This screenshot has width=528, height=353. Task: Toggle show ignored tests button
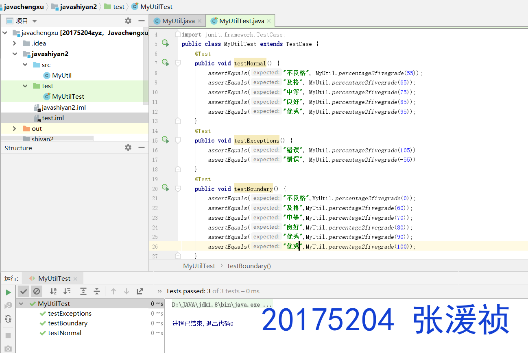(37, 291)
